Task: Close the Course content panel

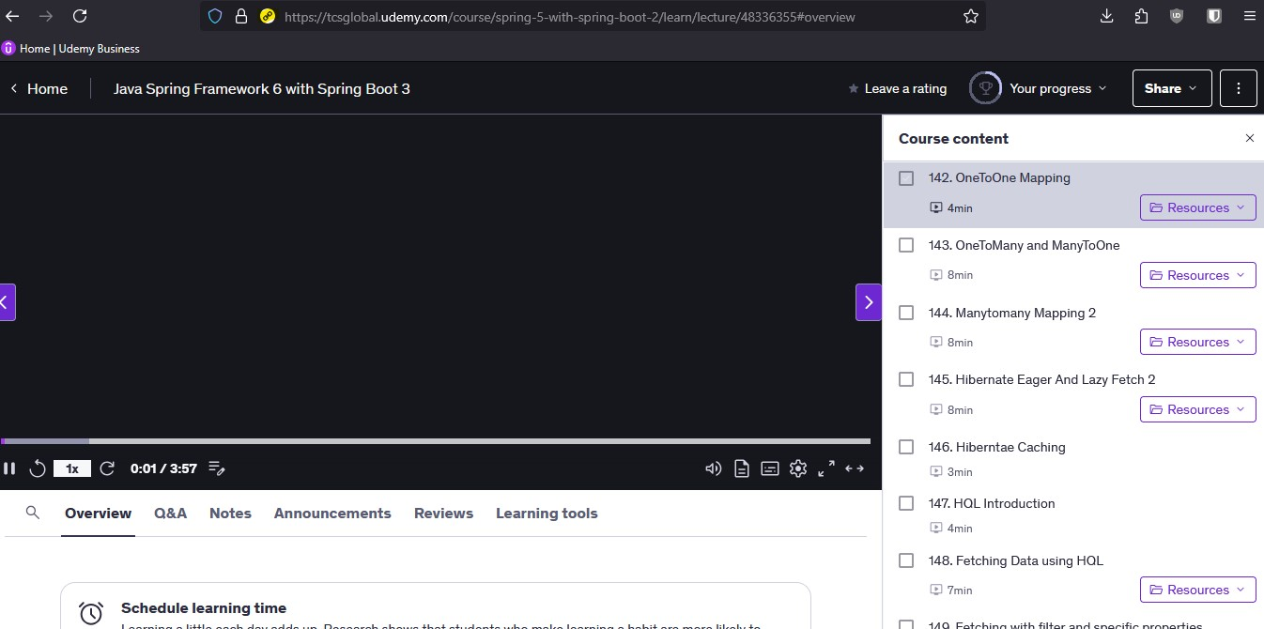Action: (x=1250, y=138)
